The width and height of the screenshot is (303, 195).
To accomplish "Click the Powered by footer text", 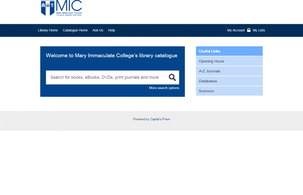I will (x=141, y=119).
